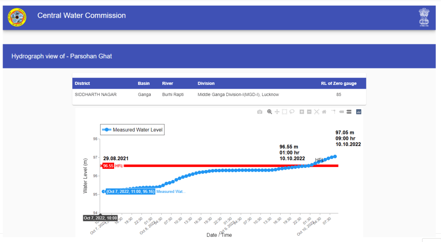Click the Central Water Commission logo
Viewport: 441px width, 242px height.
point(17,17)
